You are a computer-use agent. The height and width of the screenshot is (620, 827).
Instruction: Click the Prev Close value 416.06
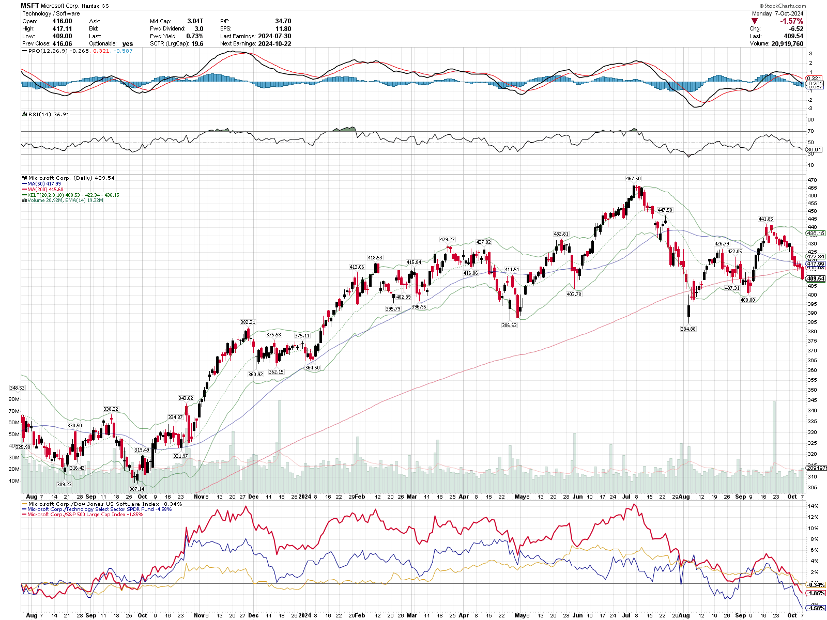click(x=63, y=44)
